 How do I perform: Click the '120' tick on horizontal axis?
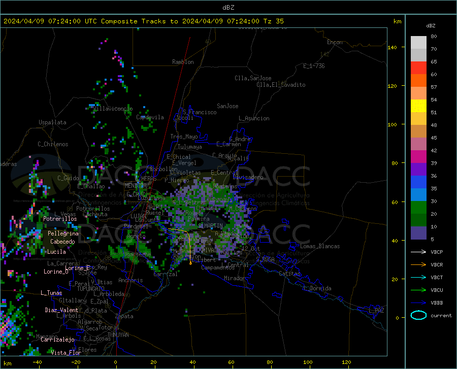(x=346, y=362)
